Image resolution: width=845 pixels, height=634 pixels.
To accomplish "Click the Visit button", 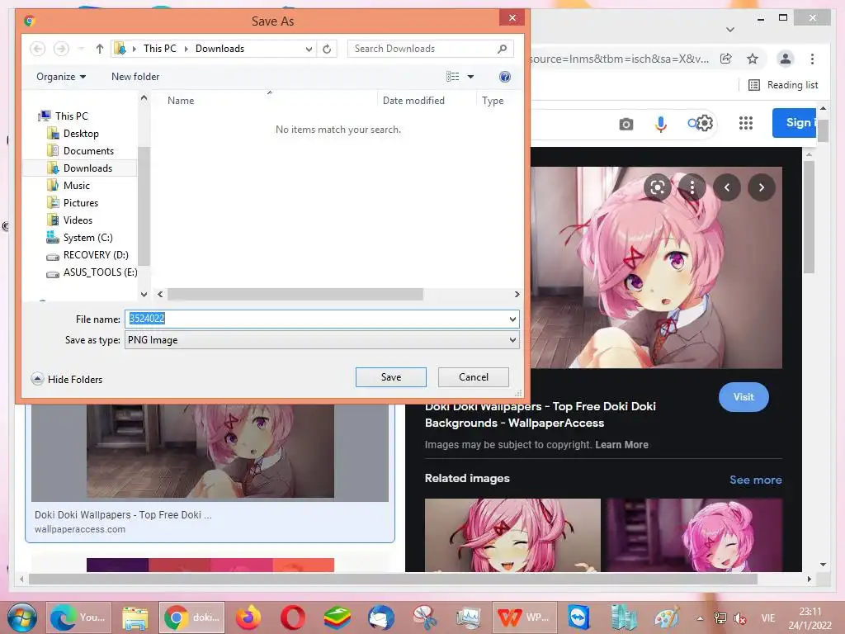I will (744, 397).
